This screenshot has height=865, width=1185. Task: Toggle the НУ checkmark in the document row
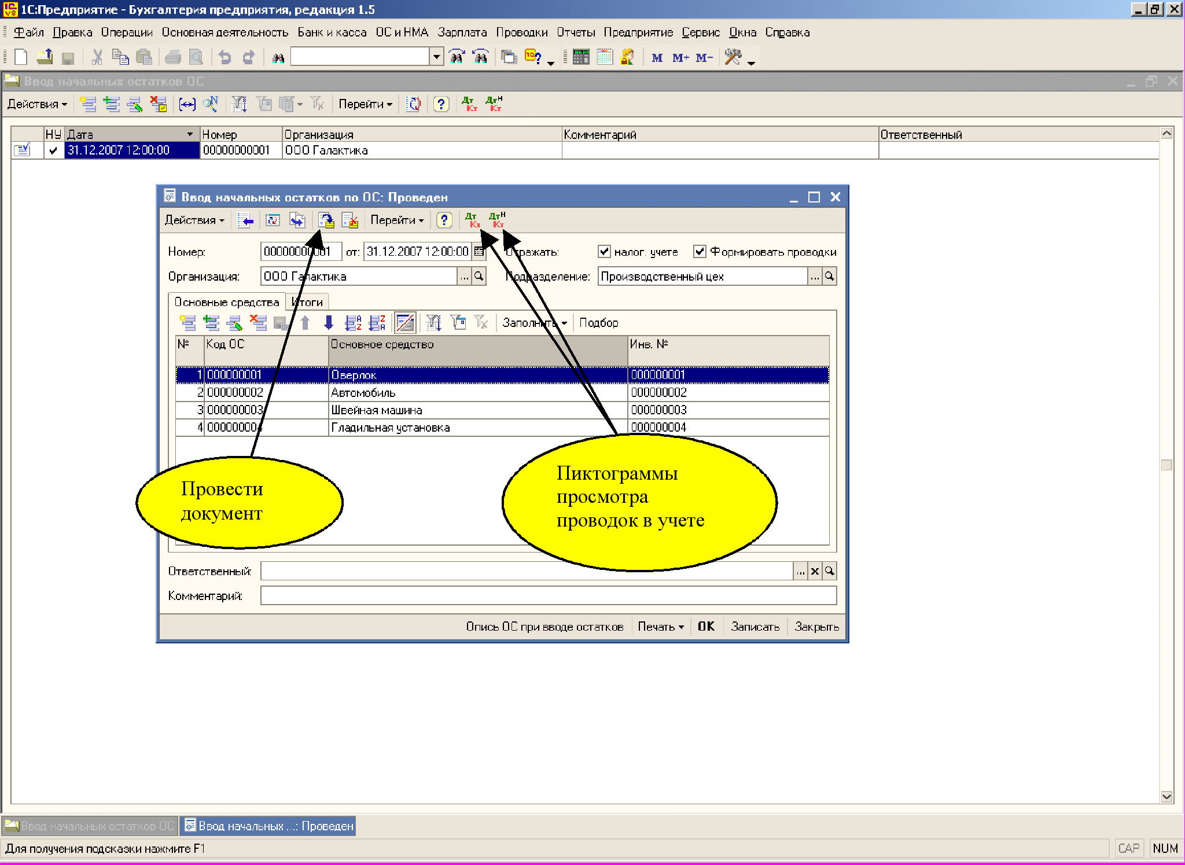coord(53,150)
